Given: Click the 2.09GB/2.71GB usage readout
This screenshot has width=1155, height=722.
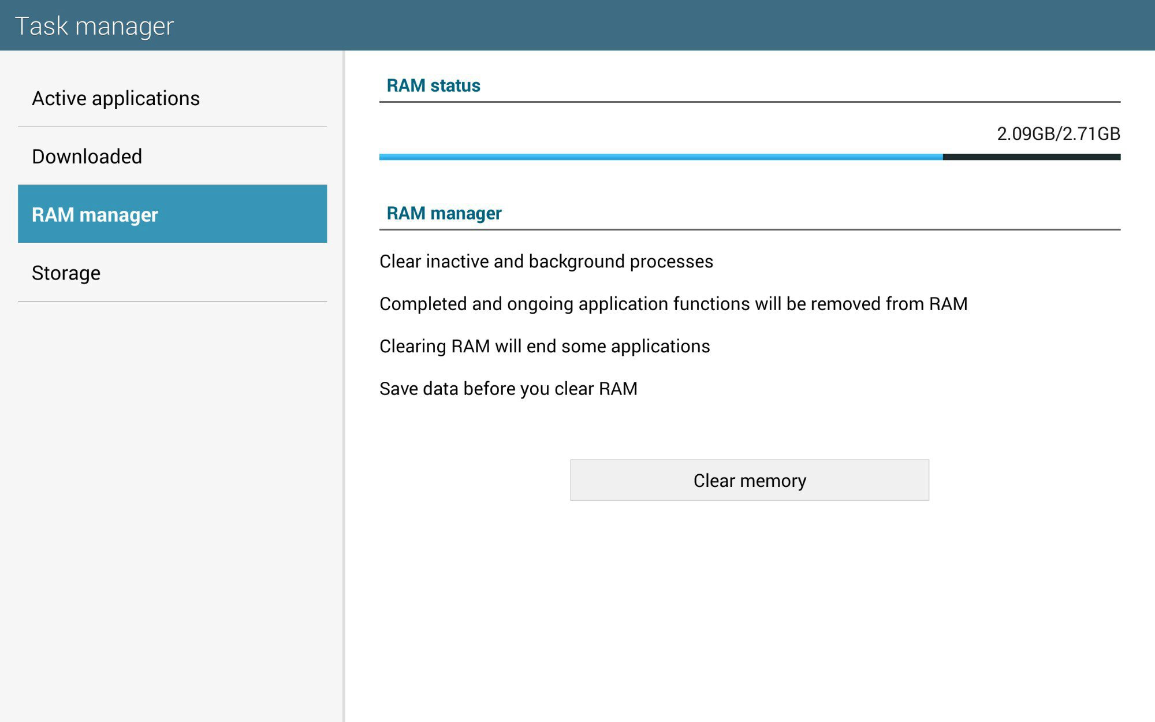Looking at the screenshot, I should pyautogui.click(x=1058, y=134).
